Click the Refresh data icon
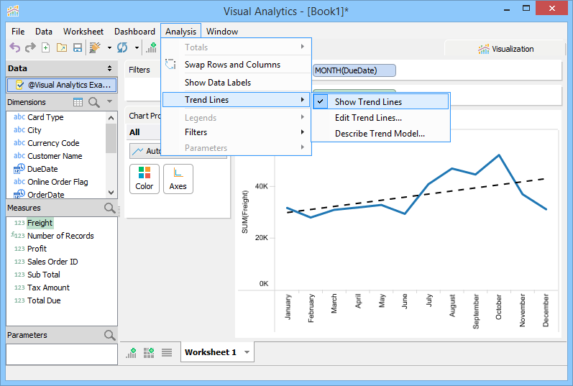This screenshot has height=386, width=573. click(122, 47)
